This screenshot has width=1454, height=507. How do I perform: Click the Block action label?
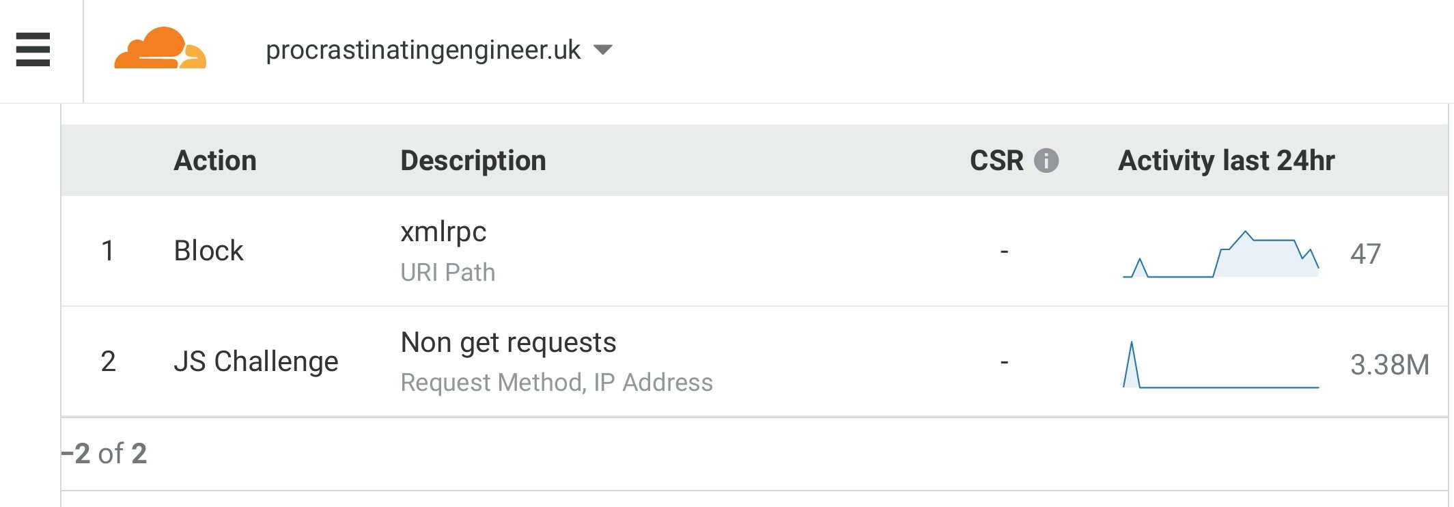click(x=208, y=251)
